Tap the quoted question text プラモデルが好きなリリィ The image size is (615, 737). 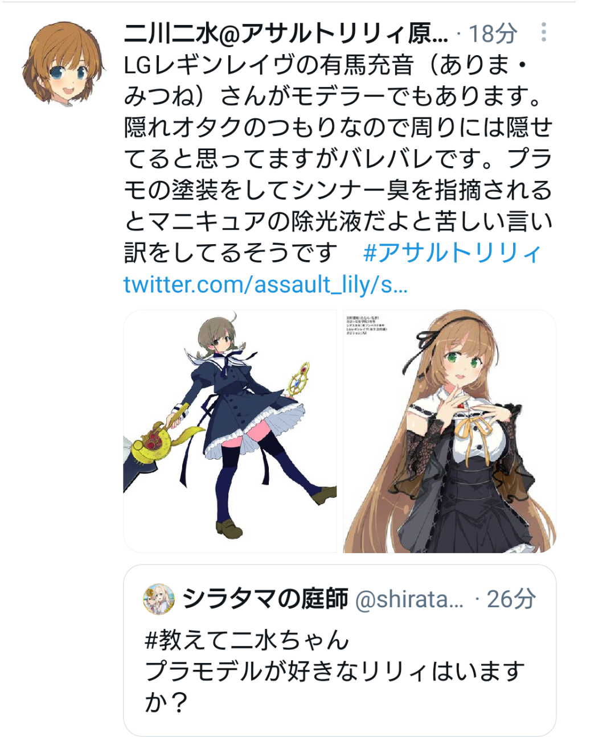334,672
